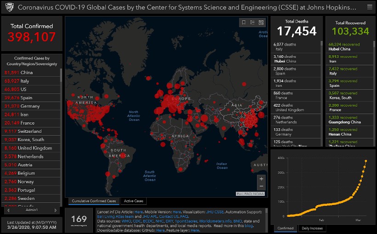This screenshot has width=377, height=234.
Task: Select Italy with 63,927 confirmed cases
Action: tap(31, 81)
